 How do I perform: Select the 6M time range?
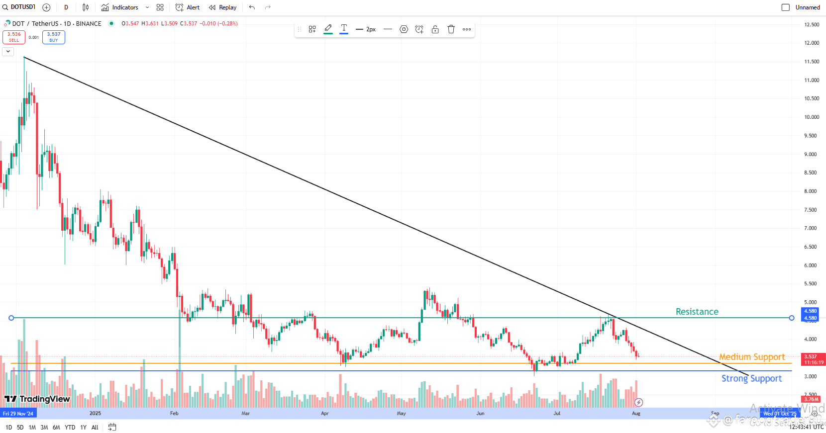click(x=56, y=428)
